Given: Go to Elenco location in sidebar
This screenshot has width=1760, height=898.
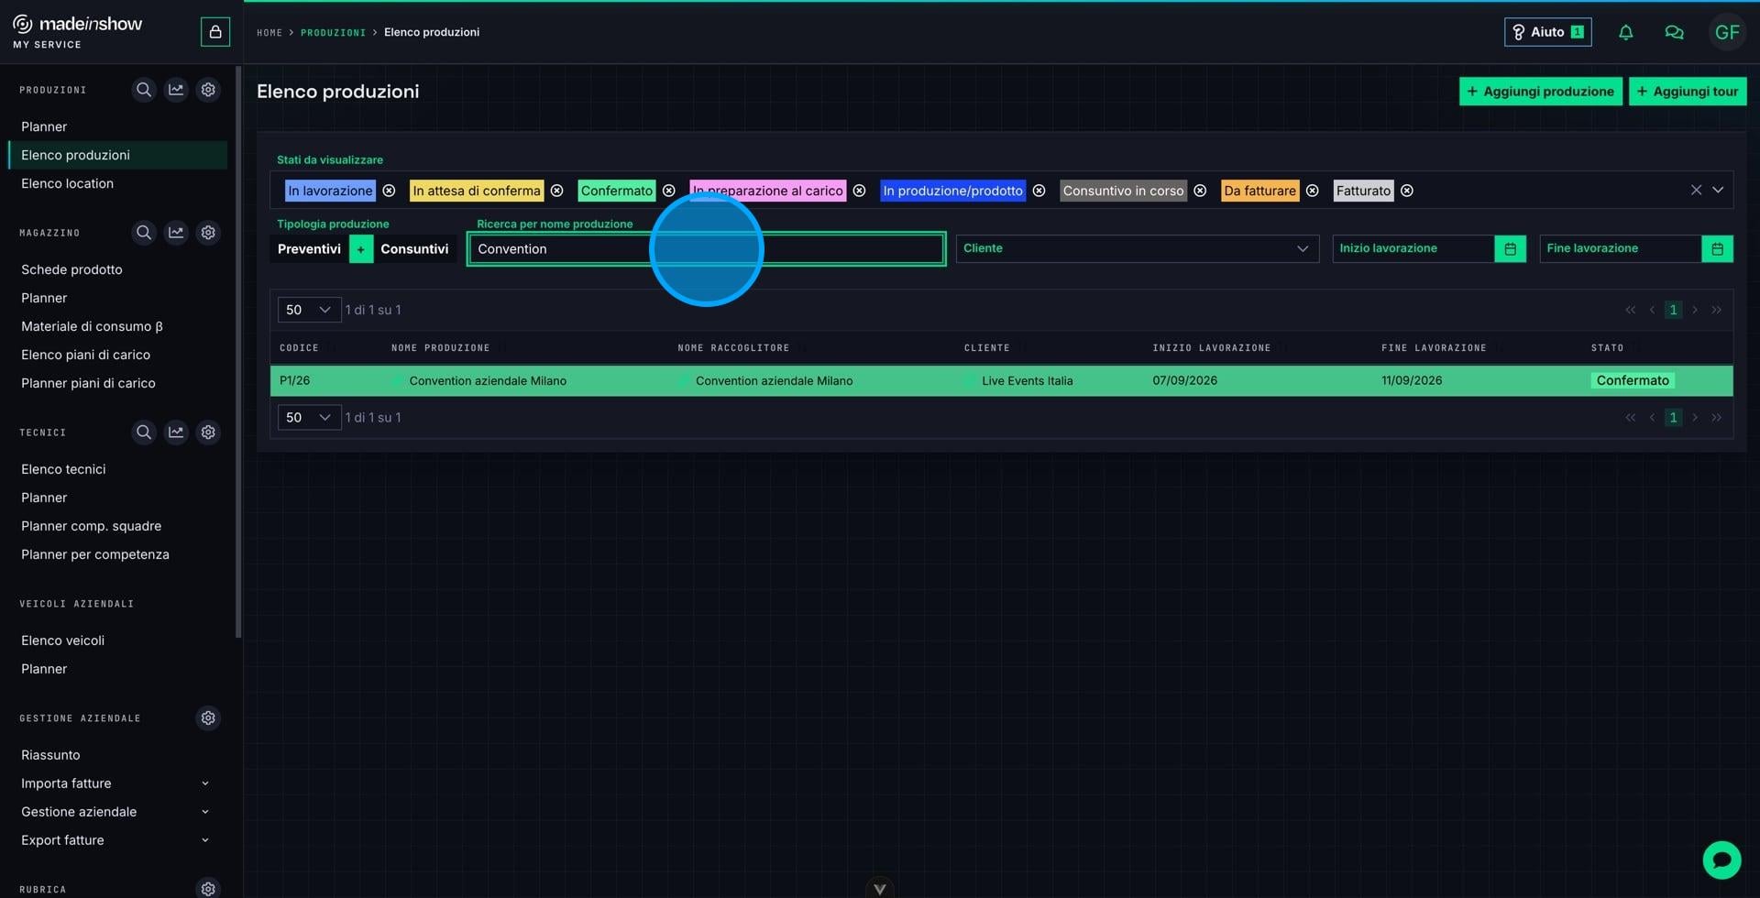Looking at the screenshot, I should point(67,183).
